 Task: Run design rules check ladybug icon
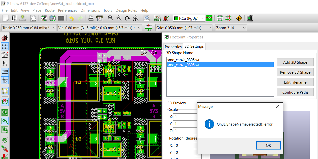(165, 18)
